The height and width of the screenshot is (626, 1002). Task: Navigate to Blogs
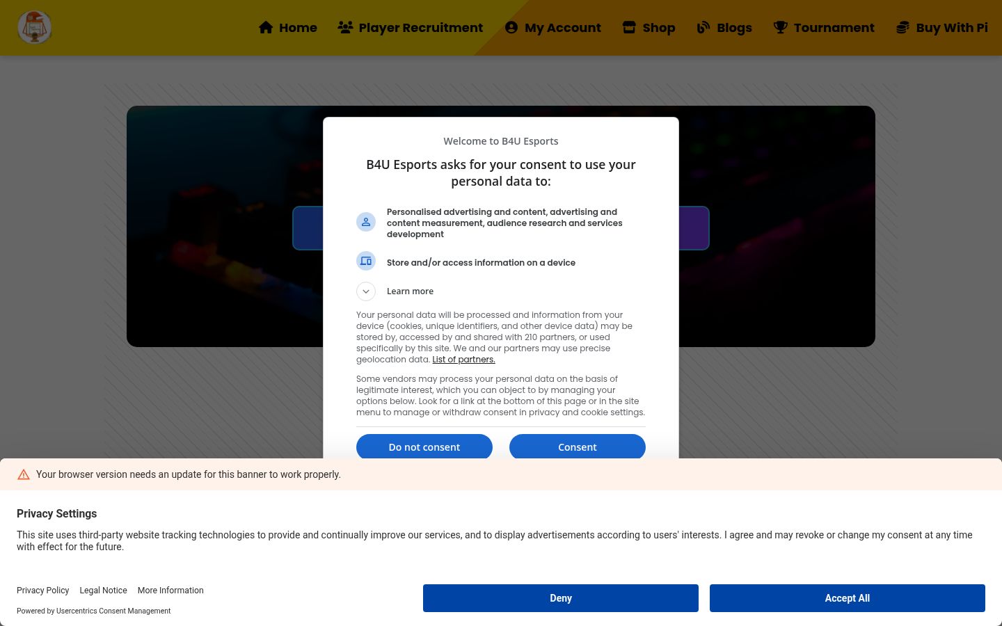point(724,28)
